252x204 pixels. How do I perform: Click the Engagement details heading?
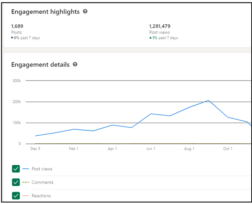(40, 65)
